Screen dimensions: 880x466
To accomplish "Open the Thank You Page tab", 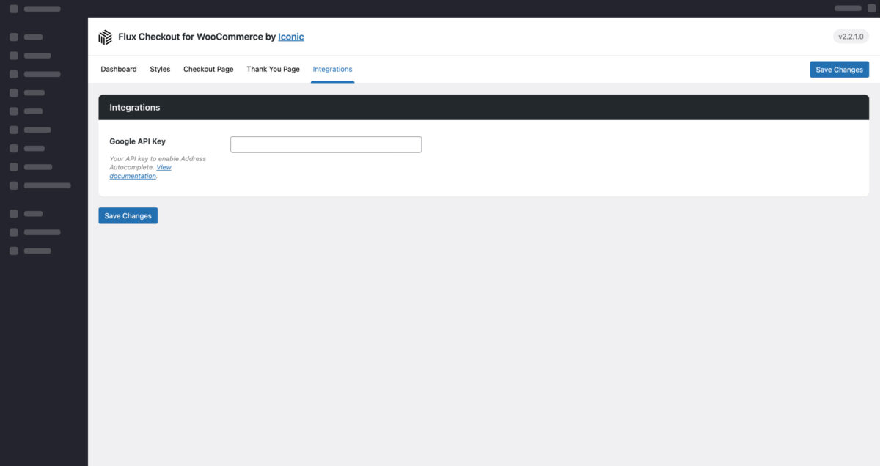I will (272, 69).
